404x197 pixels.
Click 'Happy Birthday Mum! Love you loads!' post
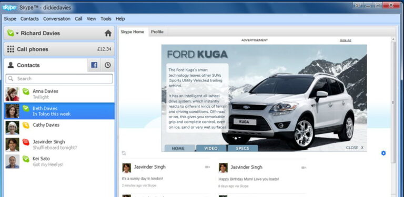point(249,179)
